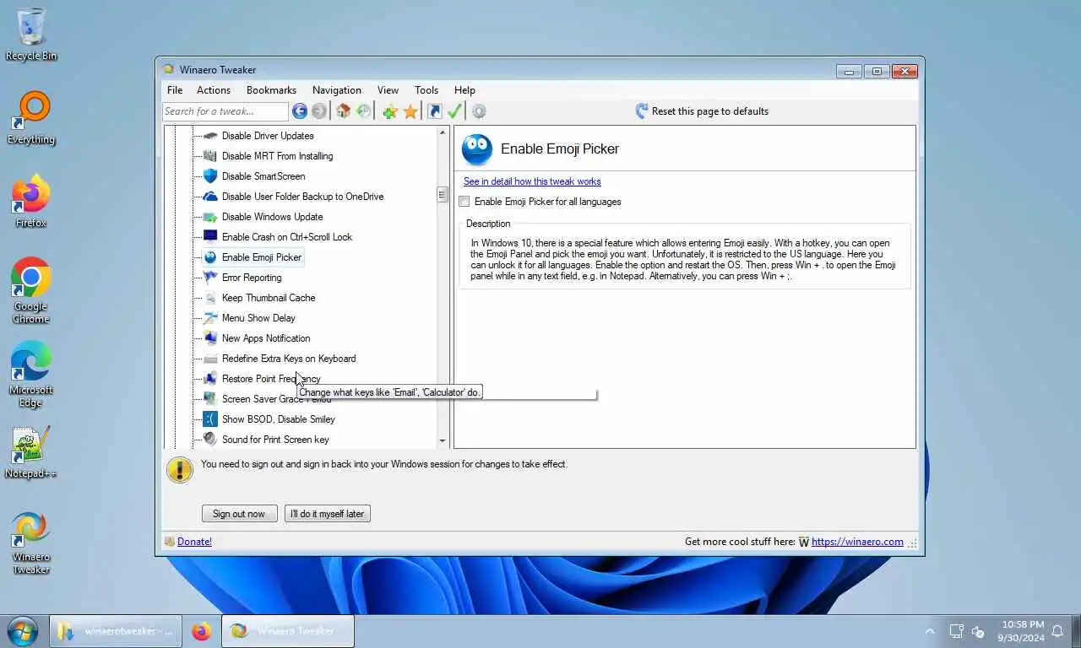Click the Redefine Extra Keys keyboard icon
The width and height of the screenshot is (1081, 648).
pos(210,359)
